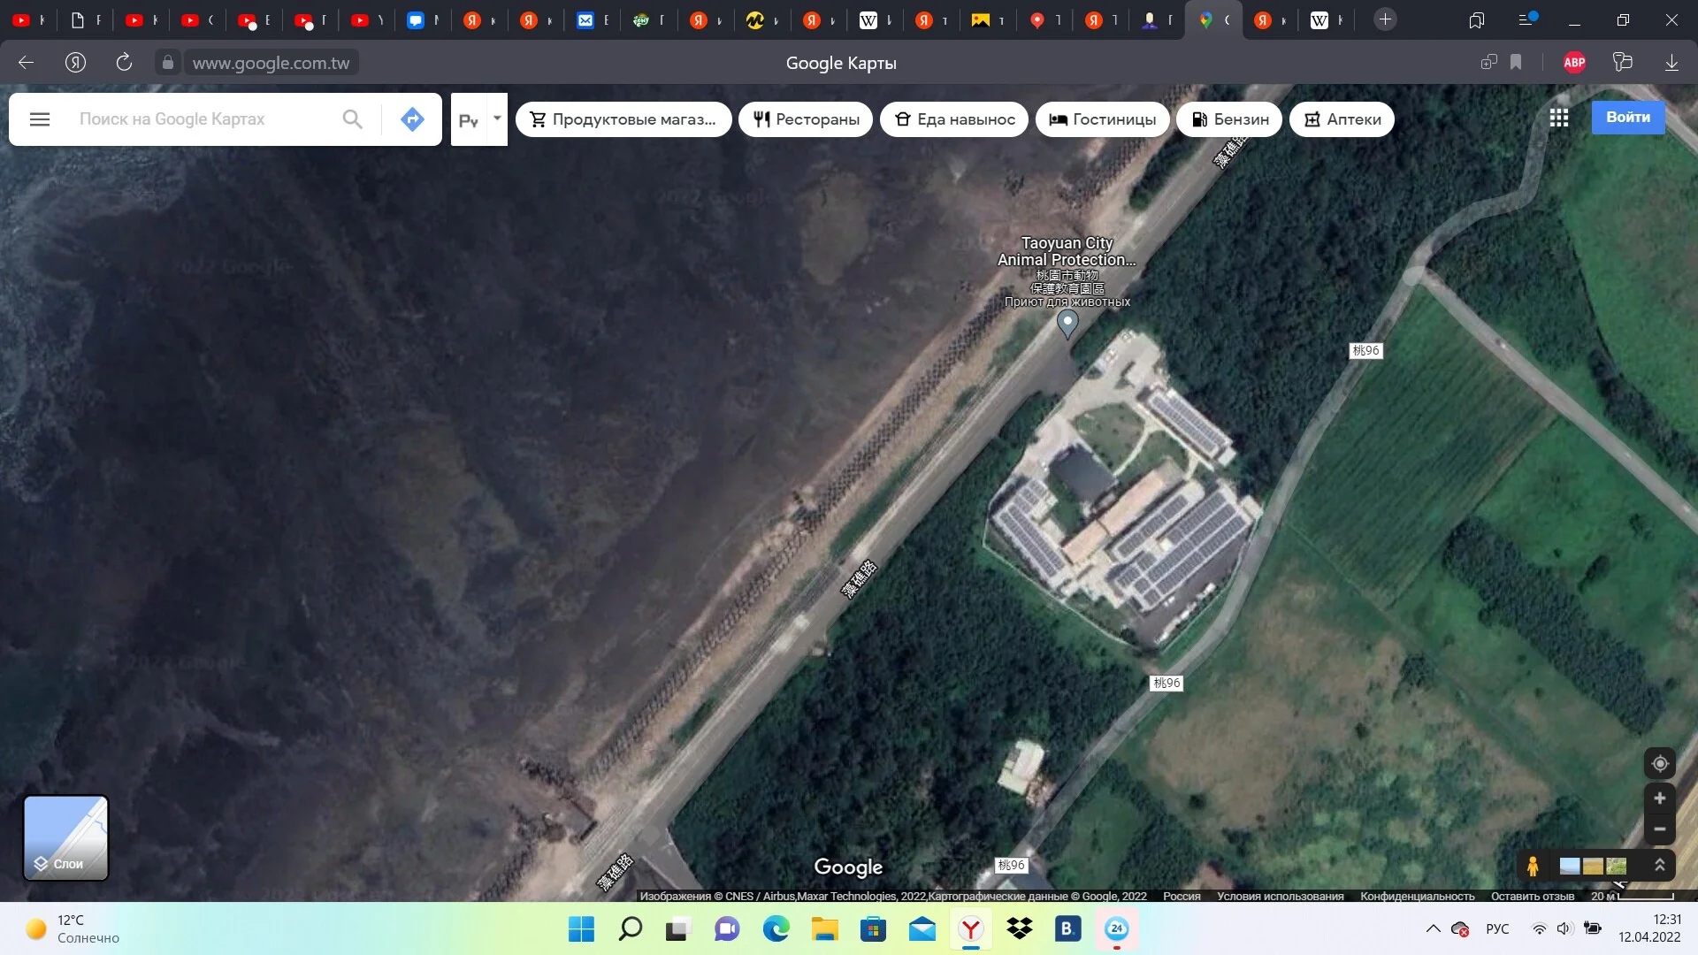Open the site lock security icon
This screenshot has width=1698, height=955.
point(168,63)
